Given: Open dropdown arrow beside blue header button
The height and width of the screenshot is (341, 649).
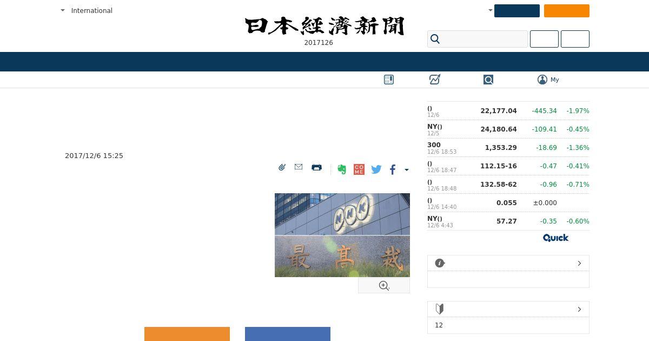Looking at the screenshot, I should (x=490, y=10).
